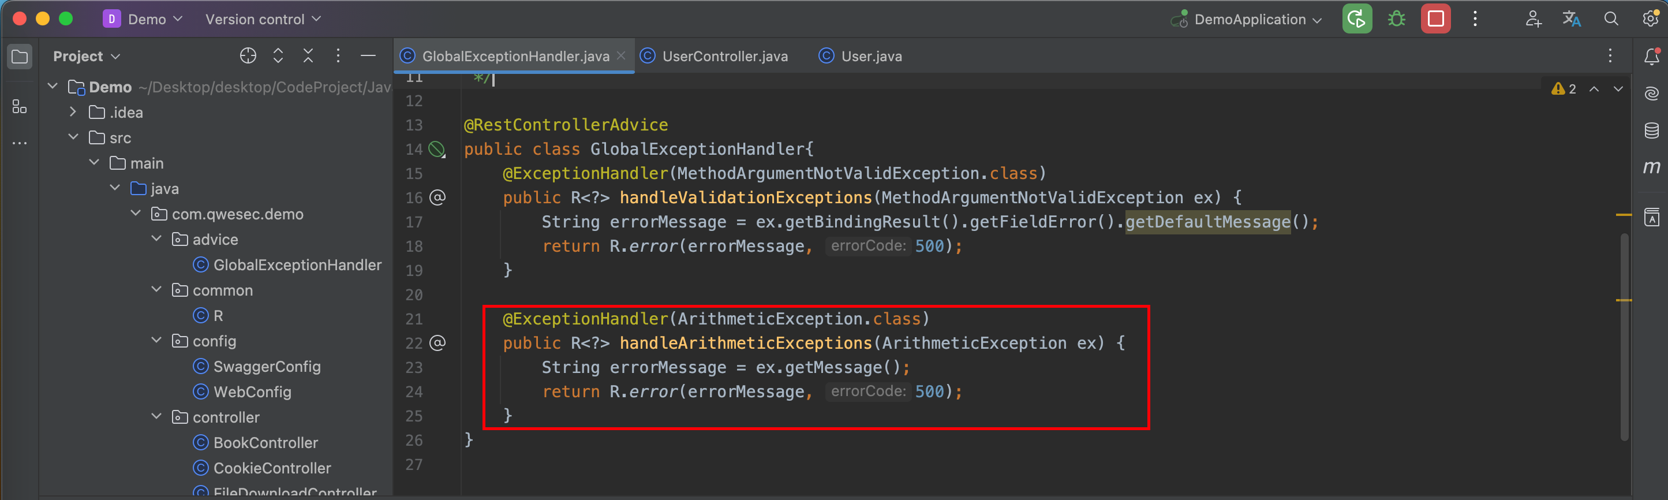Click the highlighted getDefaultMessage call
The width and height of the screenshot is (1668, 500).
tap(1207, 222)
